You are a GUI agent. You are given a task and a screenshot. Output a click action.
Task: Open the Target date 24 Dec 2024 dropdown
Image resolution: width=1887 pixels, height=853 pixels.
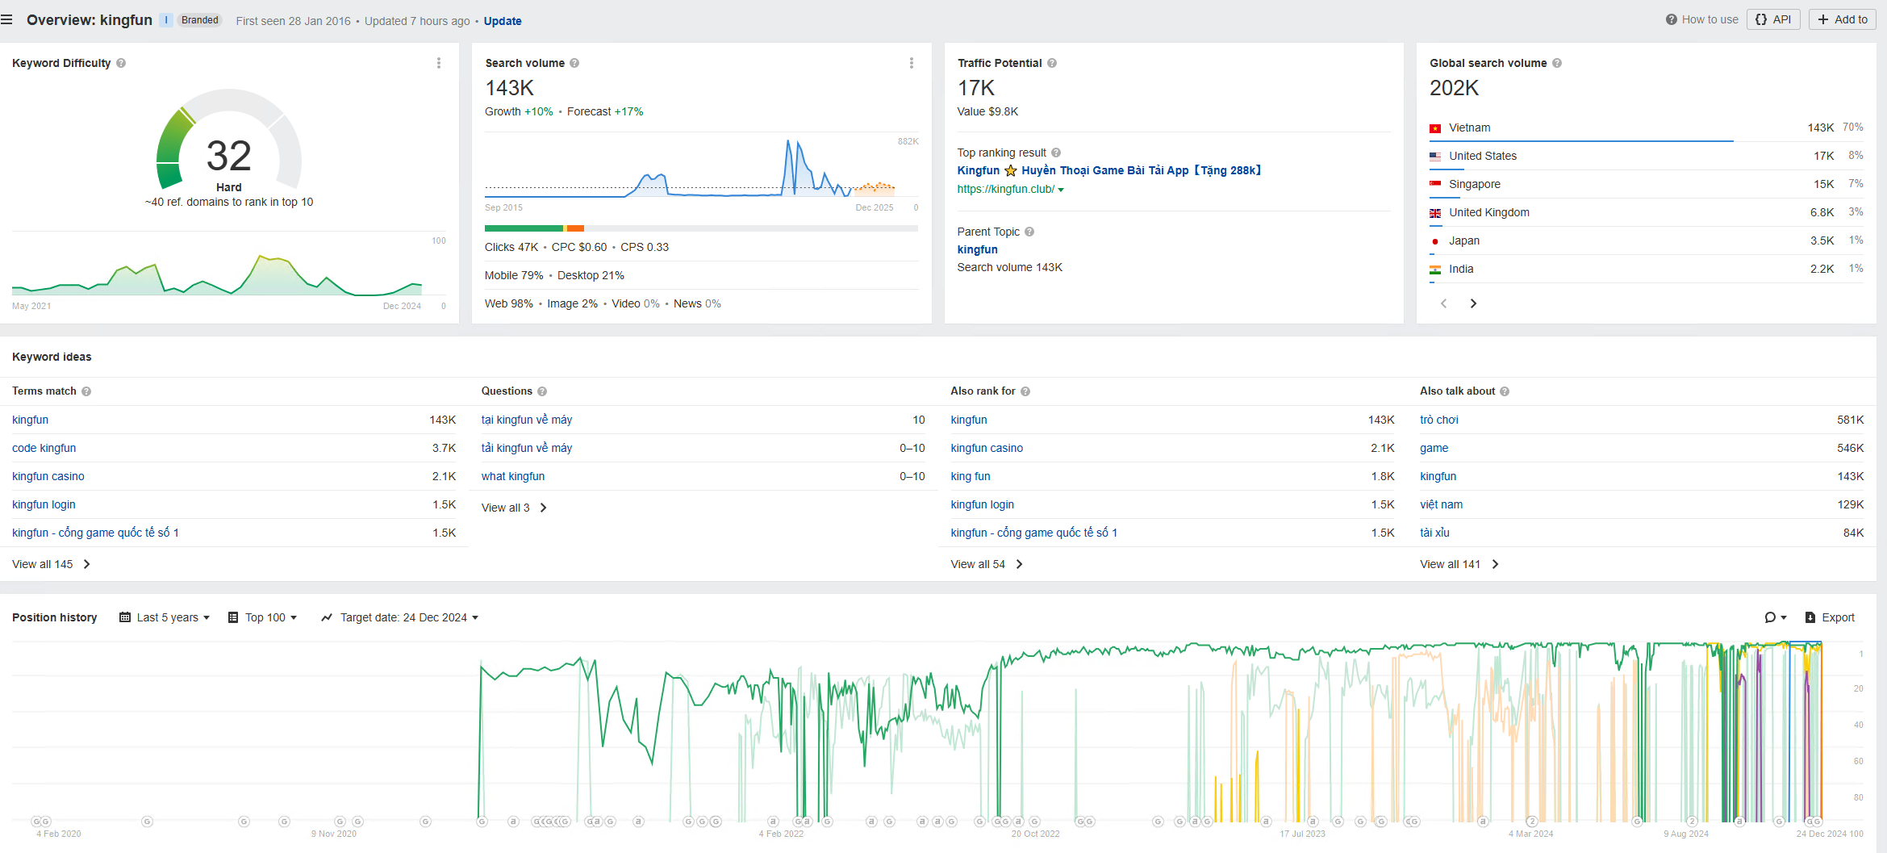(x=400, y=617)
